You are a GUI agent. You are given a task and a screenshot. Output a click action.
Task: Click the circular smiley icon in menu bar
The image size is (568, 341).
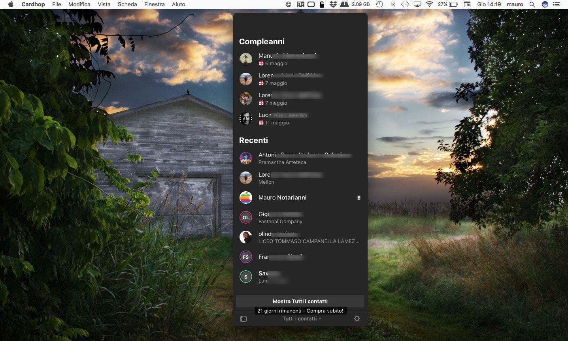(289, 4)
